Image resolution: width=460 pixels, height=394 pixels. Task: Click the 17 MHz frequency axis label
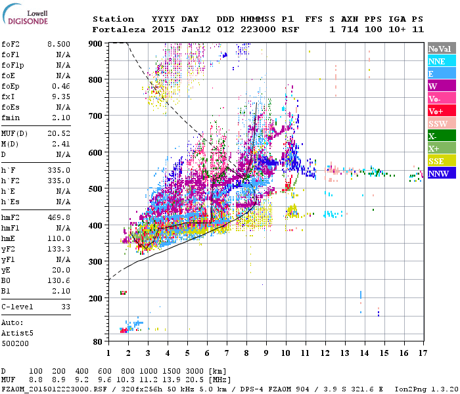(x=423, y=353)
